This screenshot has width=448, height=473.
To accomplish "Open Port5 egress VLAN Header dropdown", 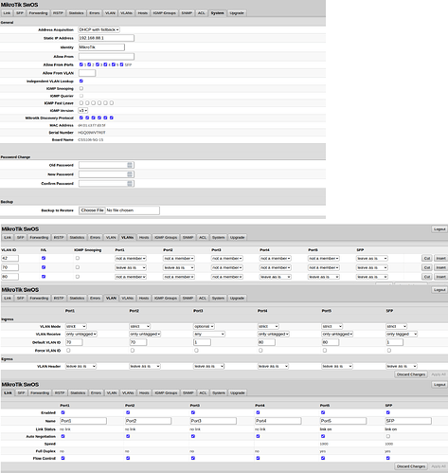I will [x=337, y=366].
